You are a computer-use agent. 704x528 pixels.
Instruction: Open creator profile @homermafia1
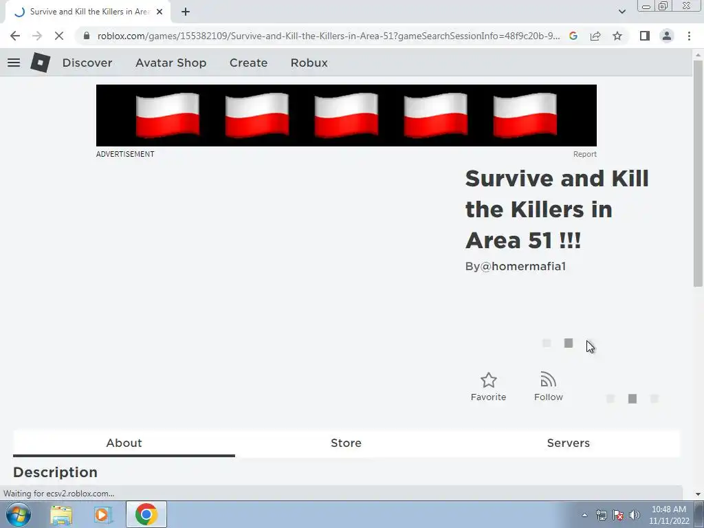click(x=523, y=266)
